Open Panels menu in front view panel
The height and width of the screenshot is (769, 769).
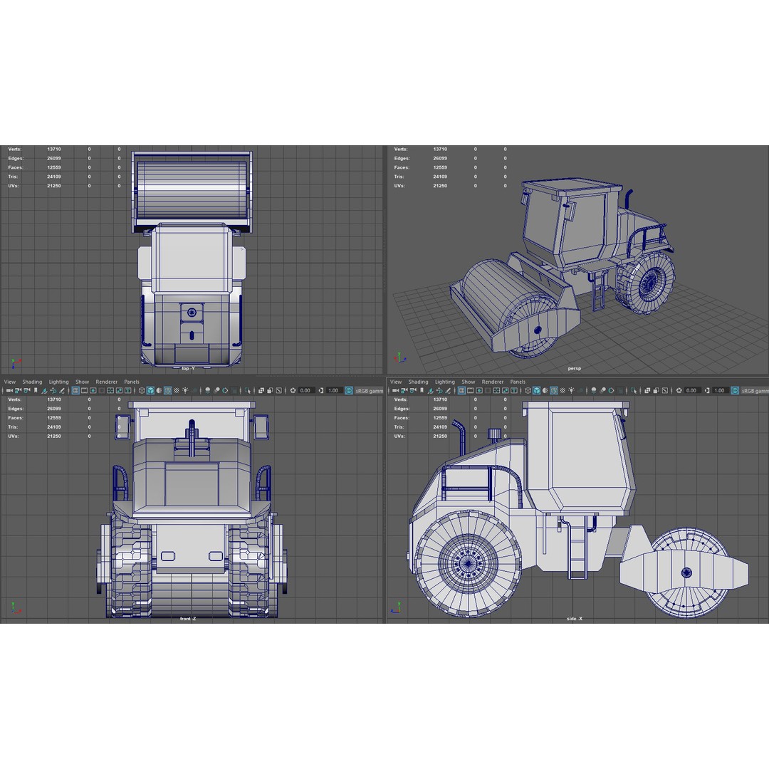(132, 382)
